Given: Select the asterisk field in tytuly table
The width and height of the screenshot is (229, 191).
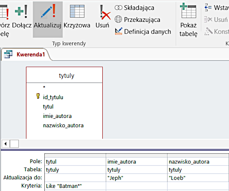Looking at the screenshot, I should (x=44, y=88).
